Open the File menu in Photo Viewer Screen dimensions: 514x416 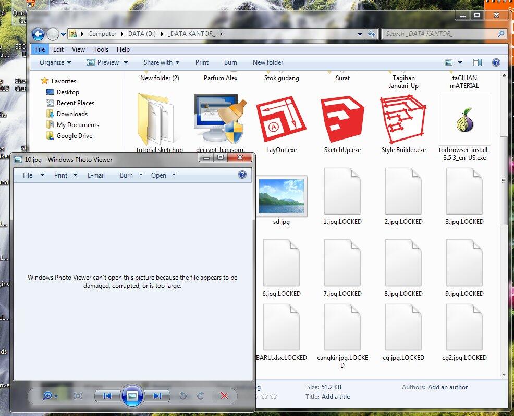28,175
